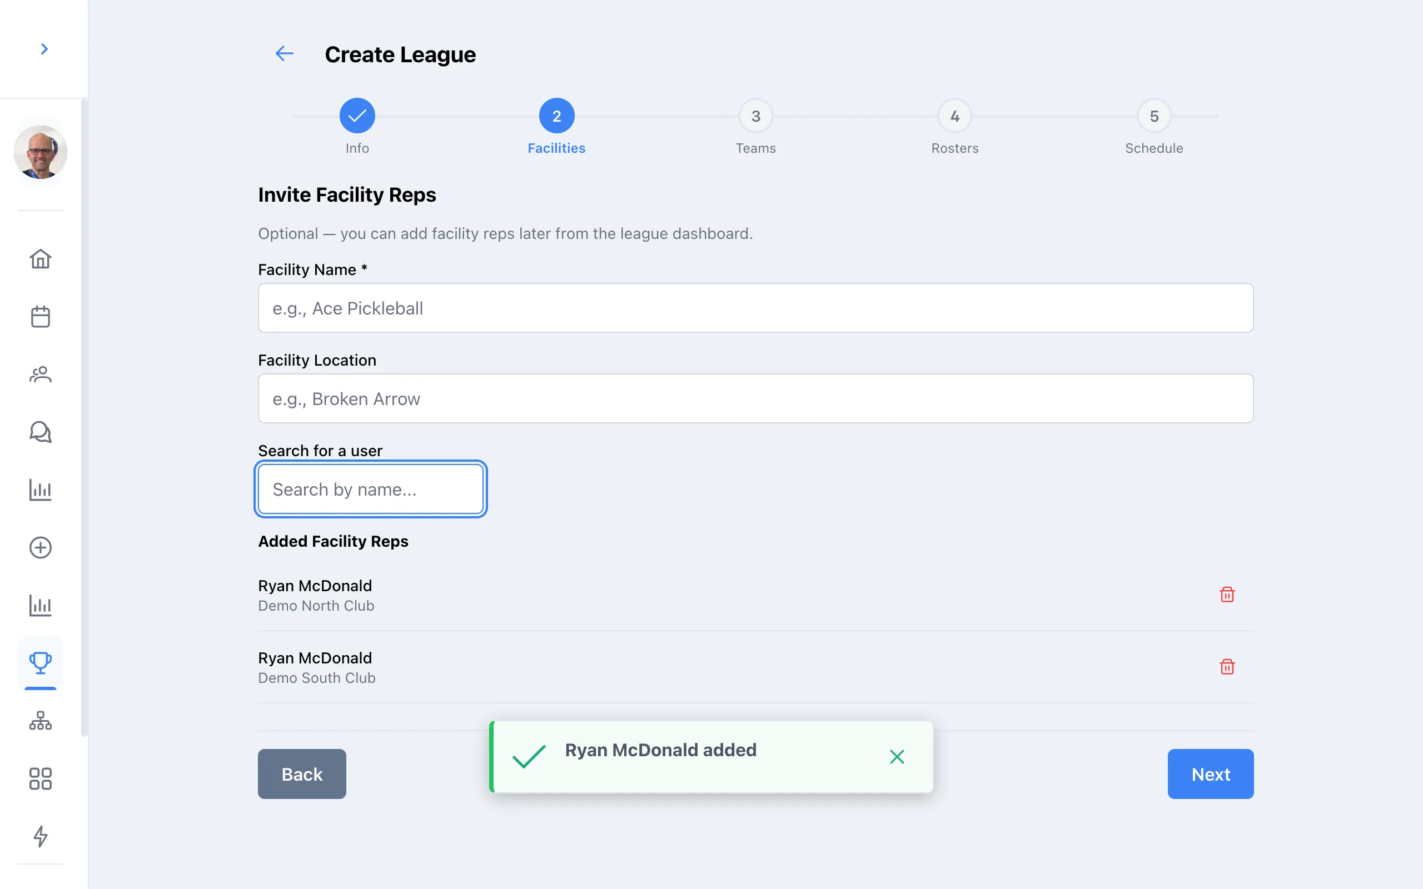Image resolution: width=1423 pixels, height=889 pixels.
Task: Jump to the Schedule step 5
Action: (1155, 116)
